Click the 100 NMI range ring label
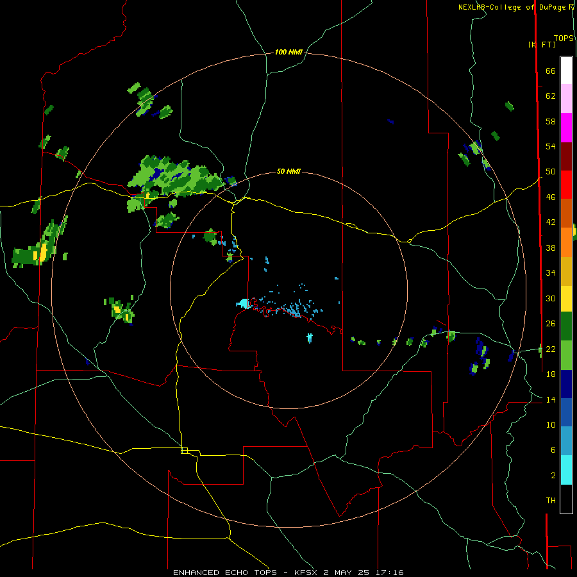The height and width of the screenshot is (577, 577). (x=288, y=53)
